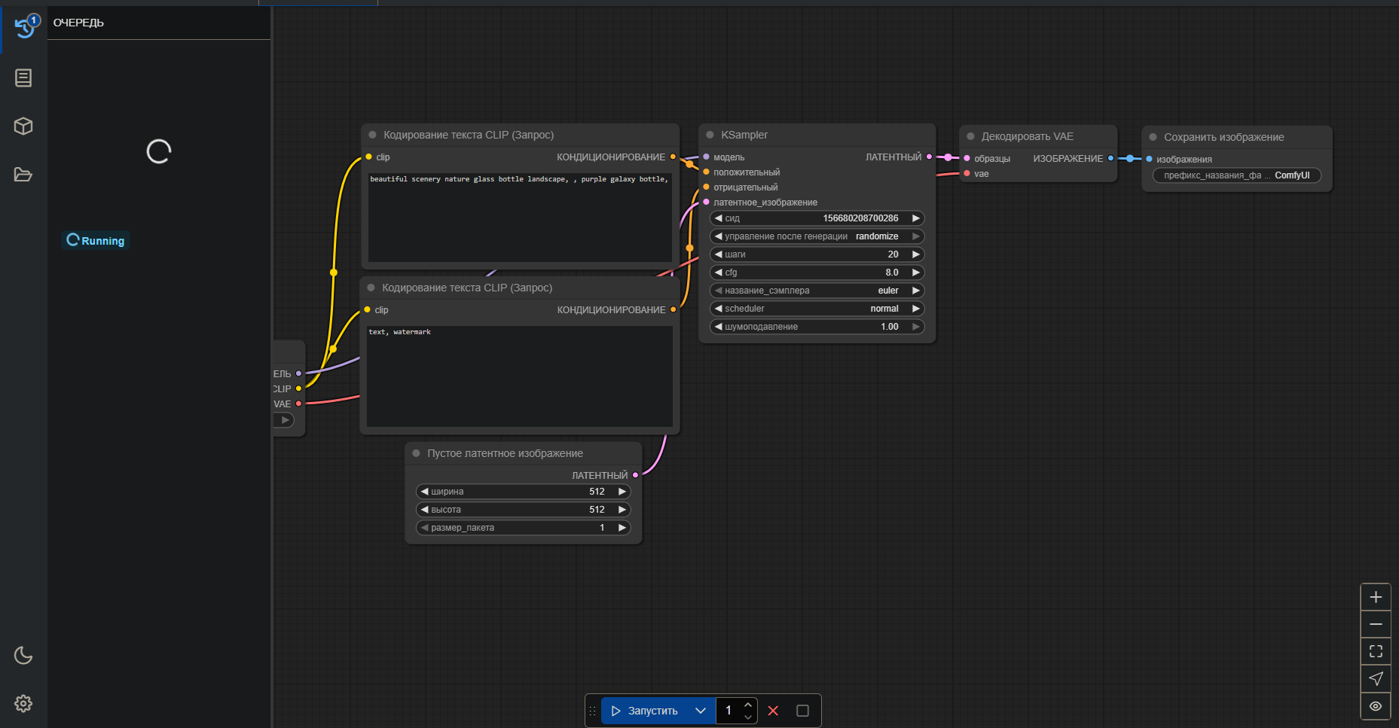The image size is (1399, 728).
Task: Open the node library list icon
Action: 23,78
